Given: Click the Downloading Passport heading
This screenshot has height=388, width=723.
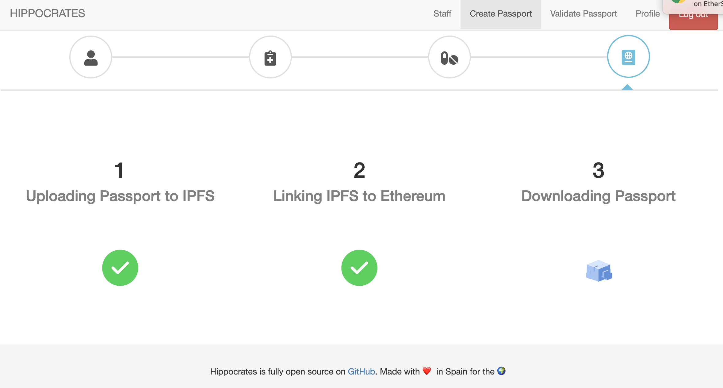Looking at the screenshot, I should point(598,196).
